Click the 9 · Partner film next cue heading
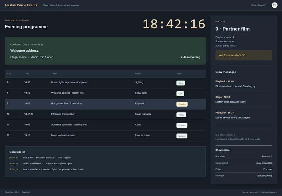This screenshot has height=196, width=282. coord(232,29)
